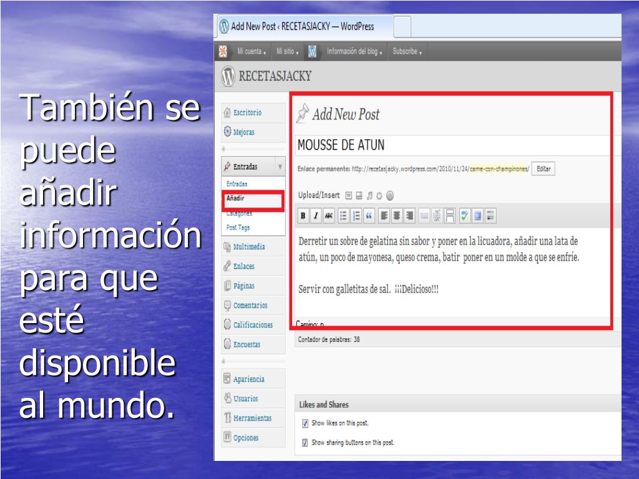The image size is (639, 479).
Task: Insert an unordered bullet list
Action: click(x=343, y=216)
